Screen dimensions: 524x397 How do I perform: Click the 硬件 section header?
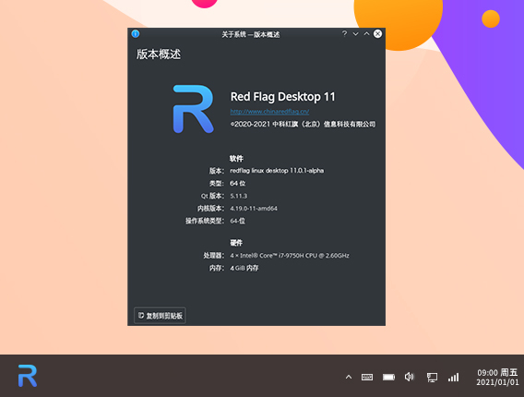pyautogui.click(x=236, y=243)
